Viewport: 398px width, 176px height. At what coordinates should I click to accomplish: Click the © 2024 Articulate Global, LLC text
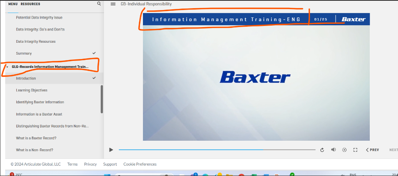36,164
